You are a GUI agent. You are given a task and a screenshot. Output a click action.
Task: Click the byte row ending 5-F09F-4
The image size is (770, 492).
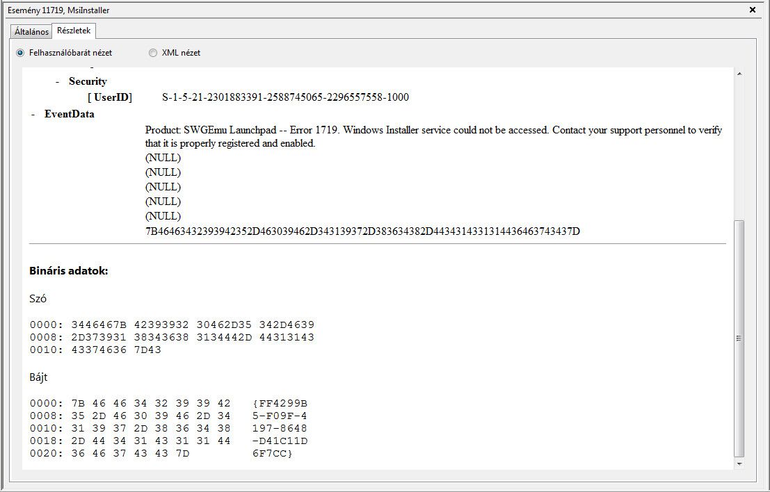tap(168, 416)
